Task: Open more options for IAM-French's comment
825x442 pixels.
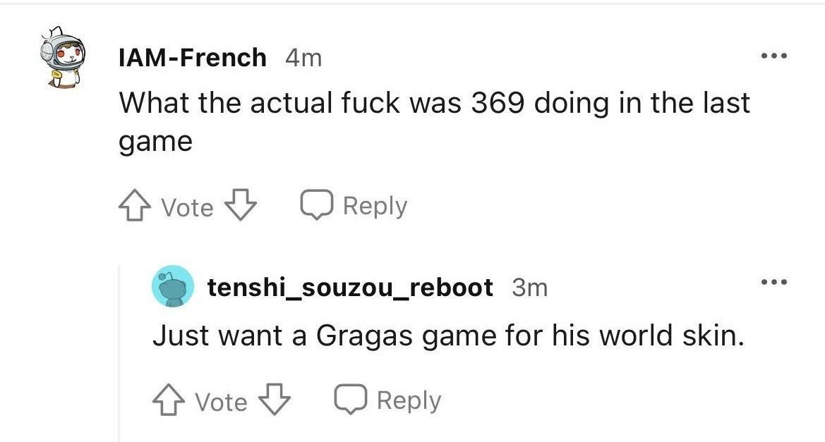Action: click(774, 56)
